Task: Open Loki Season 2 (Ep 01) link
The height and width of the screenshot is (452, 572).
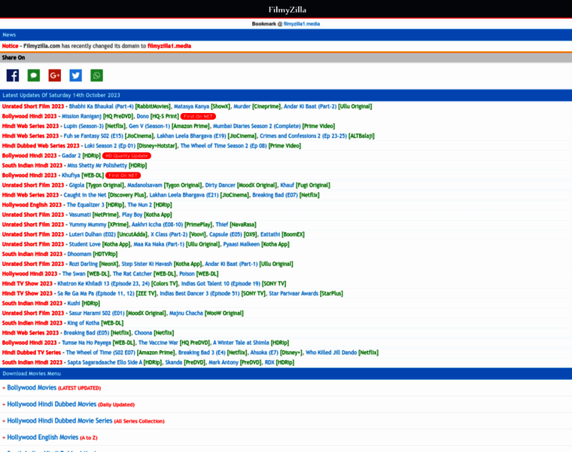Action: [110, 145]
